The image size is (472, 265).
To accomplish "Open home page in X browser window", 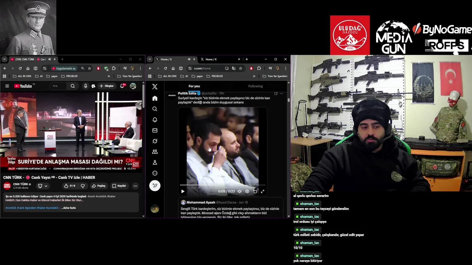I will coord(173,68).
